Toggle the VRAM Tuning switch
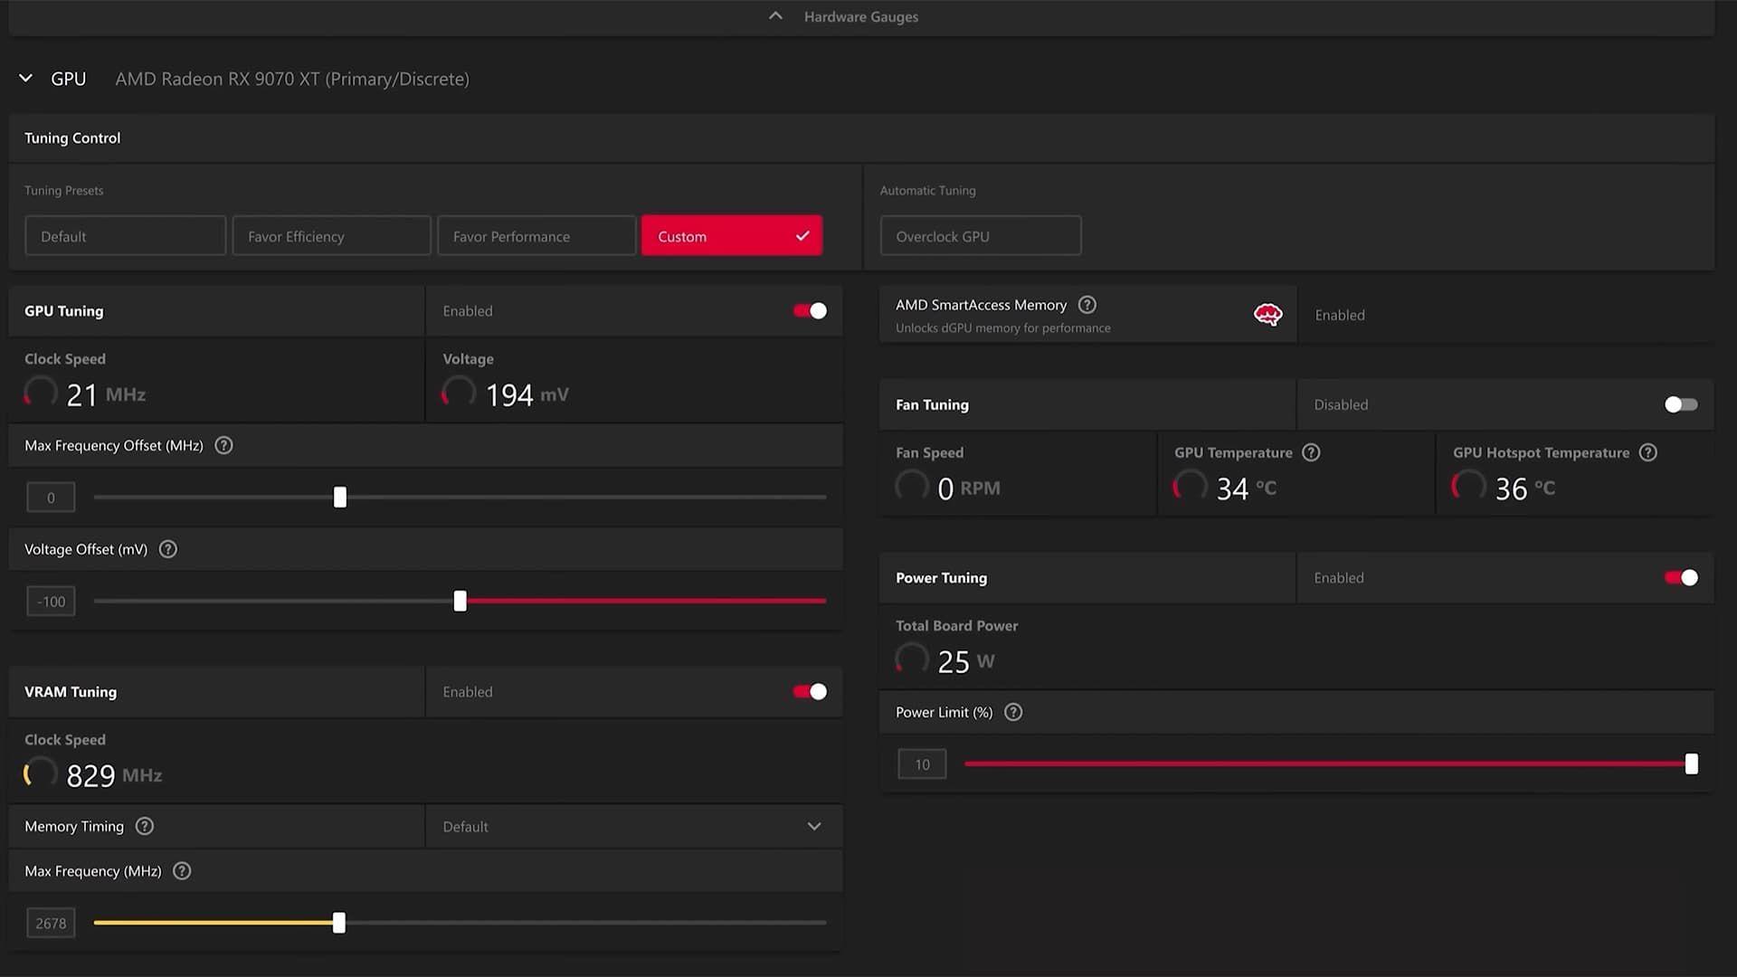The height and width of the screenshot is (977, 1737). click(x=810, y=692)
